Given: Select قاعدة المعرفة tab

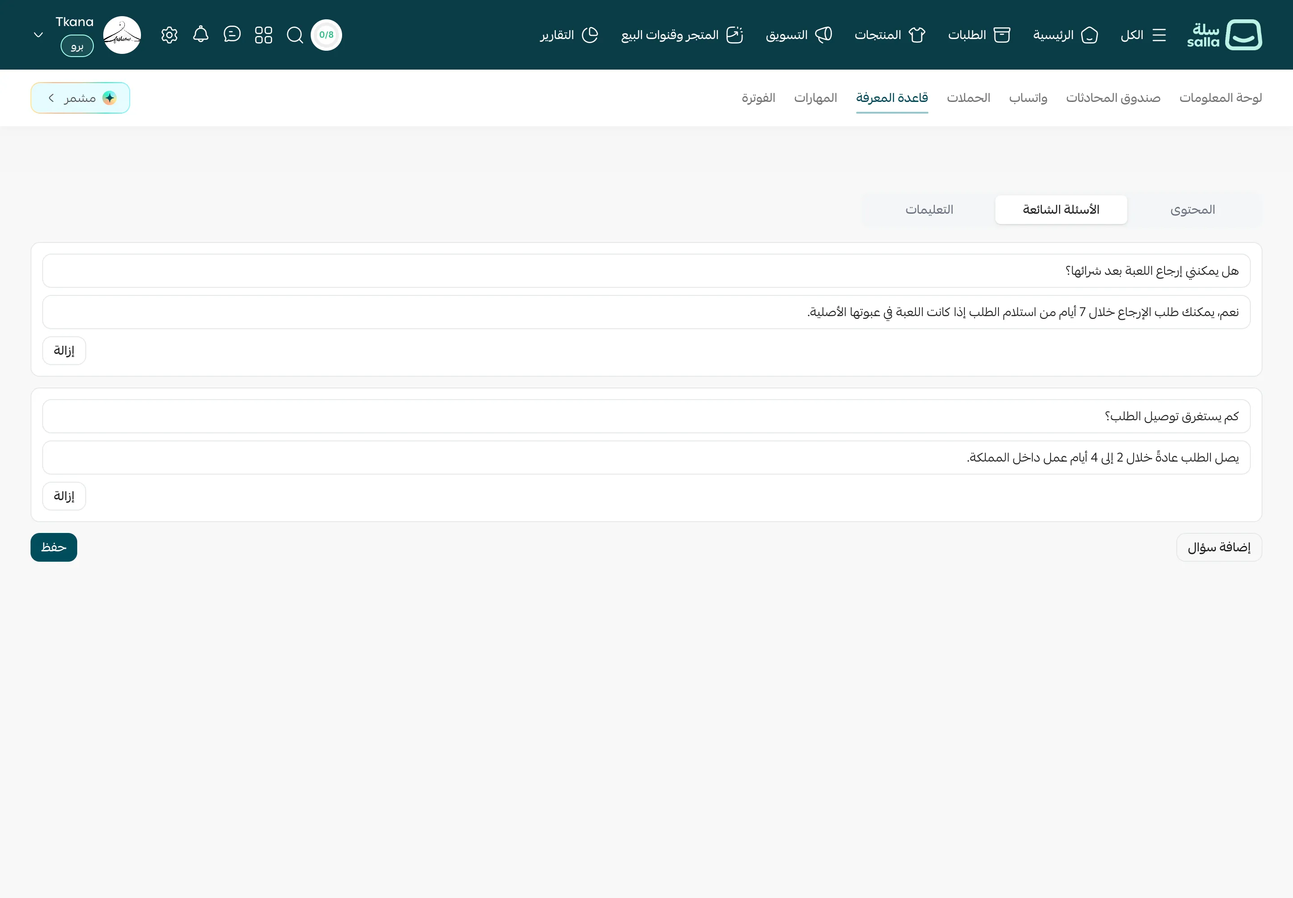Looking at the screenshot, I should tap(892, 98).
